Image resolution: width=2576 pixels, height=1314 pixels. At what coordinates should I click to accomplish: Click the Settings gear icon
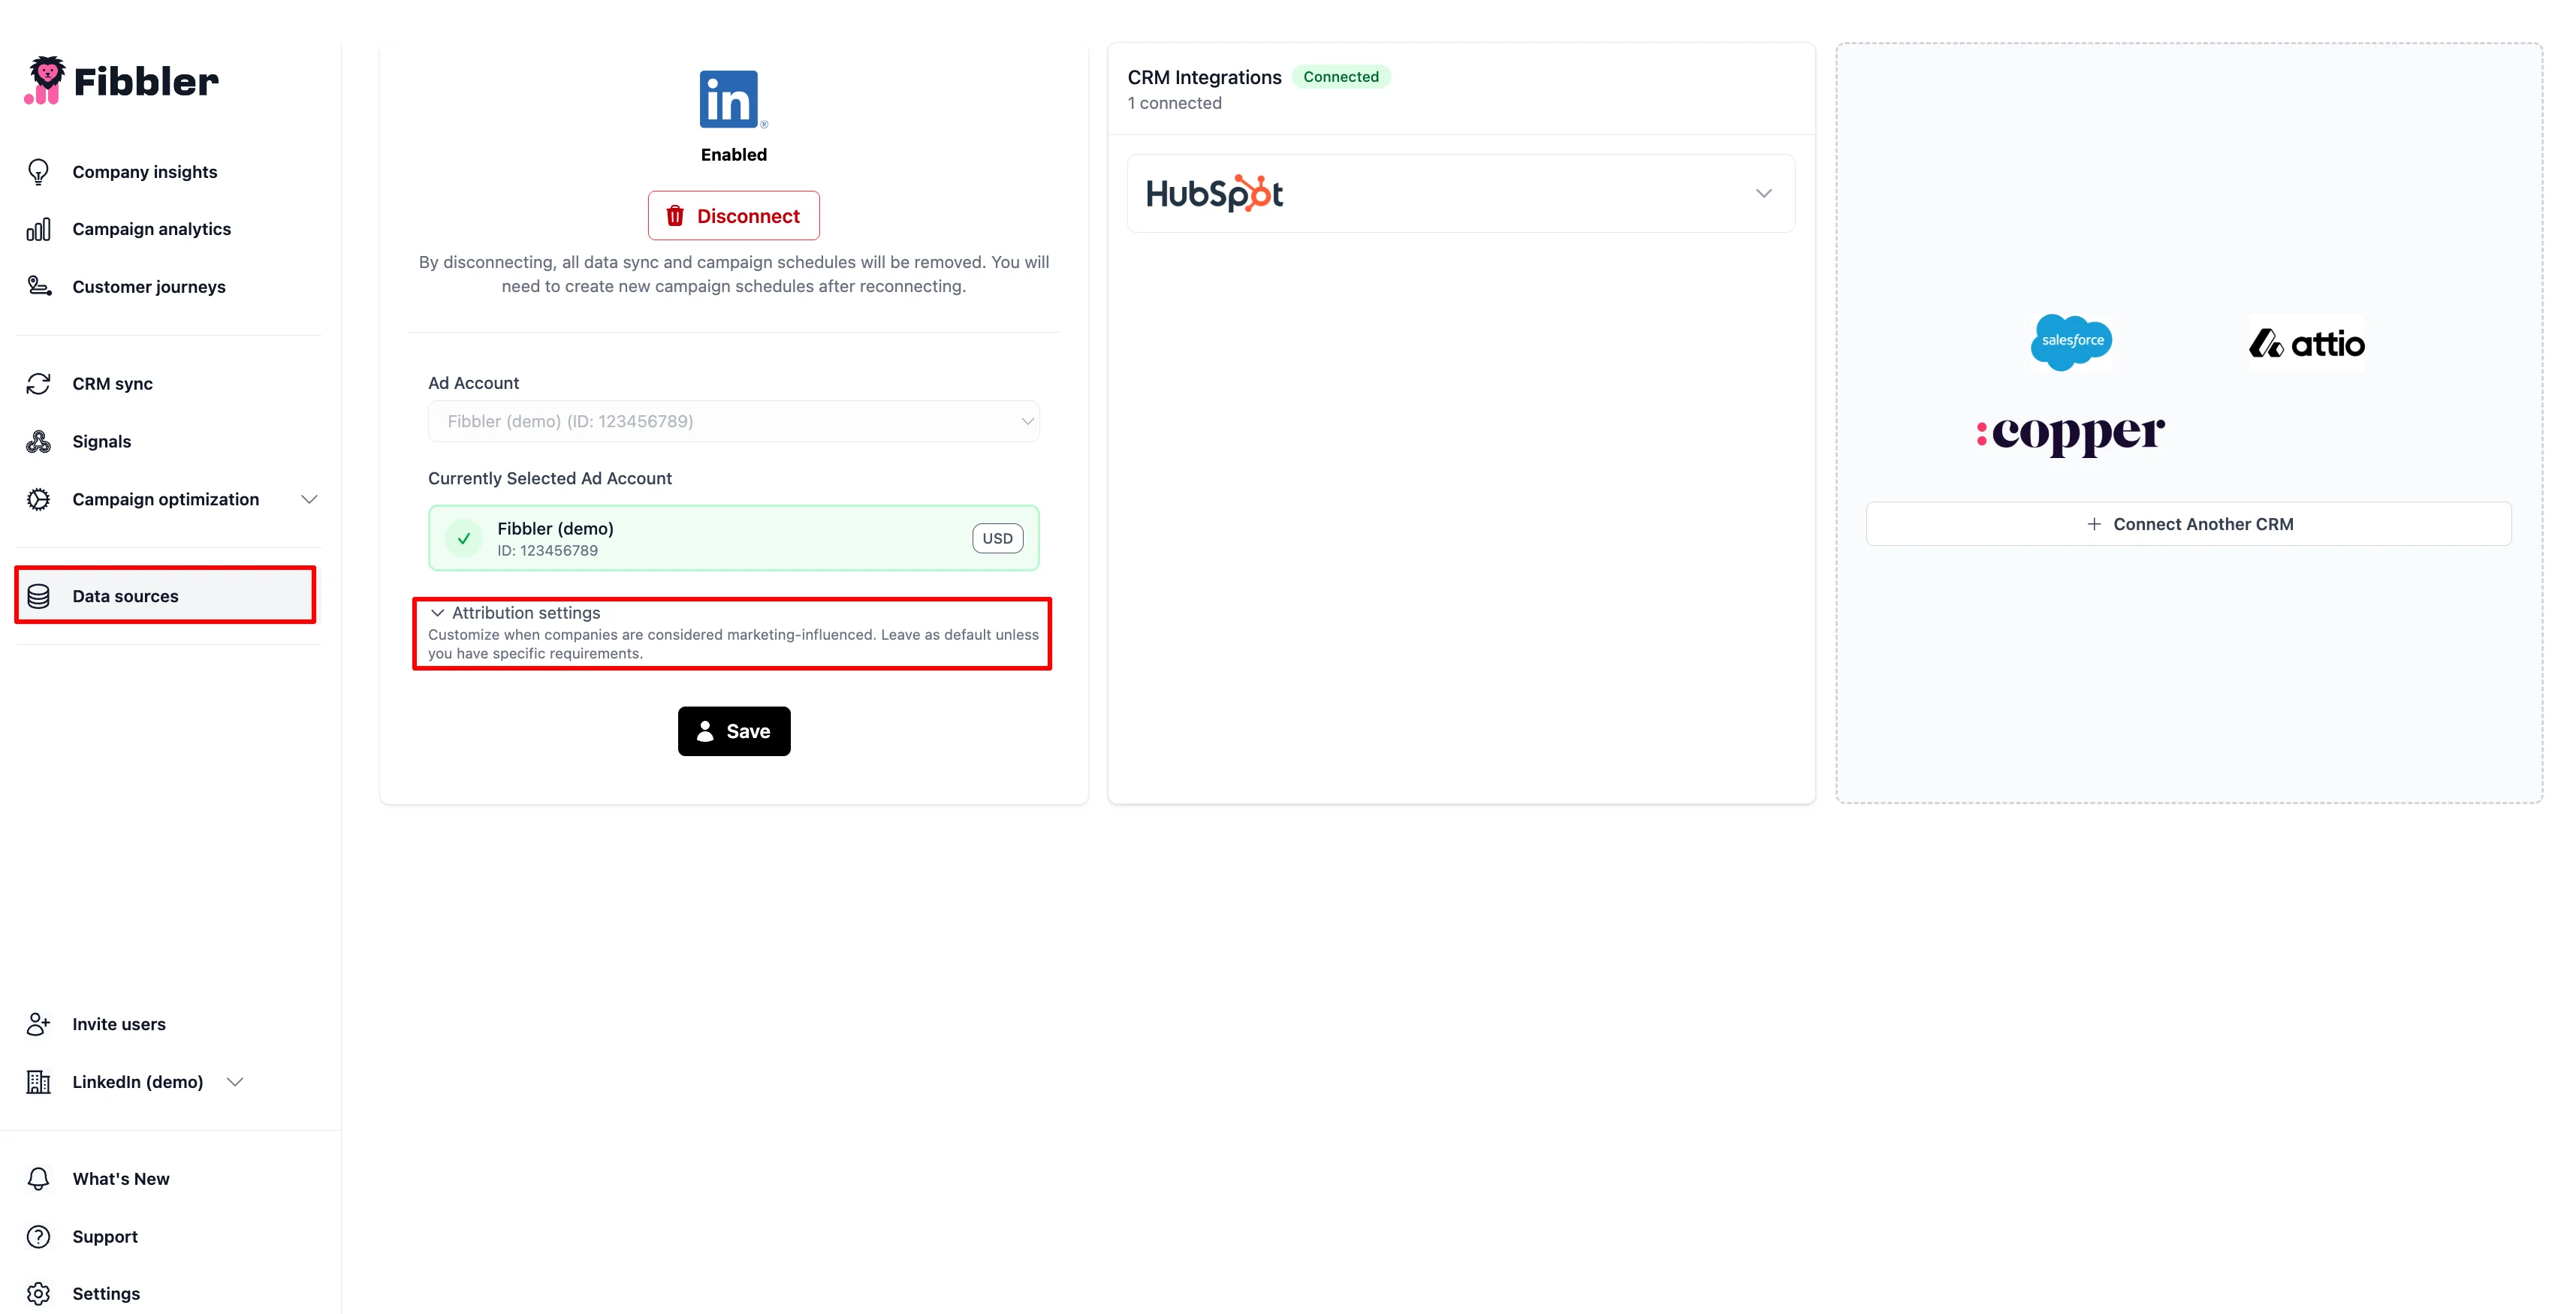click(38, 1293)
